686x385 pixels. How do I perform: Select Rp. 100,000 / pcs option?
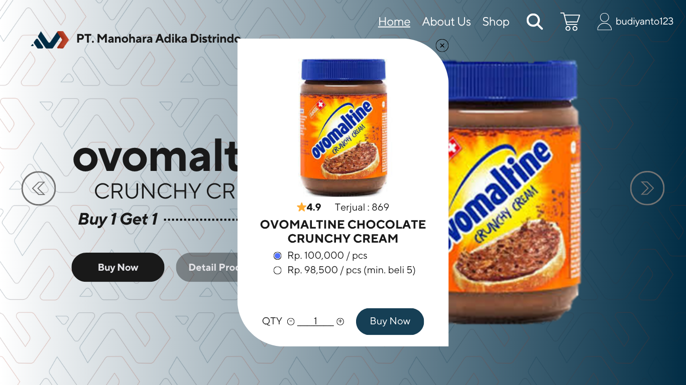point(277,256)
